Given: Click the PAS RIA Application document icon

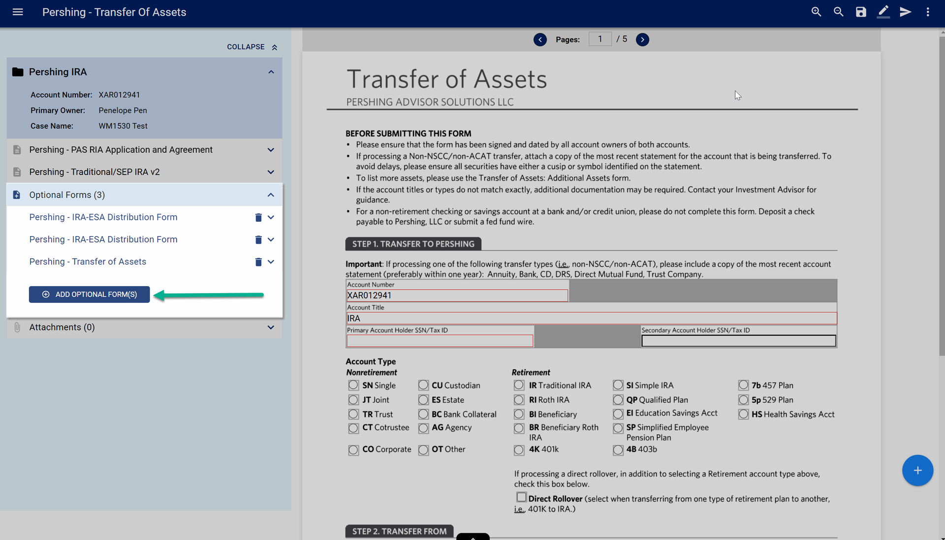Looking at the screenshot, I should pos(17,150).
